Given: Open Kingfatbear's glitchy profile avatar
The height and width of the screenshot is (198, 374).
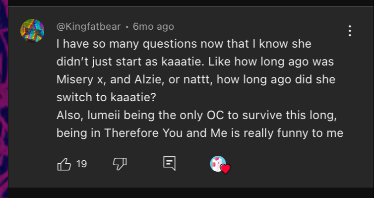Looking at the screenshot, I should 32,31.
